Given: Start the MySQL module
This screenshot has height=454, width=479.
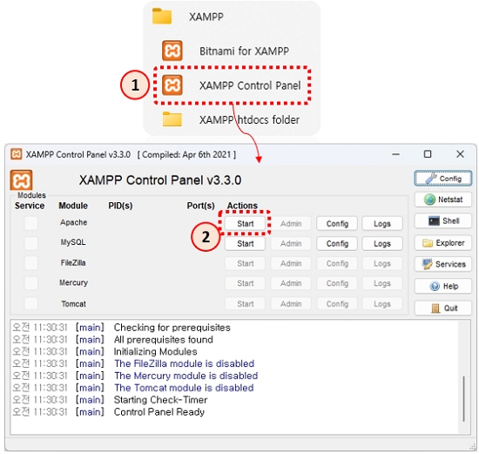Looking at the screenshot, I should 245,244.
